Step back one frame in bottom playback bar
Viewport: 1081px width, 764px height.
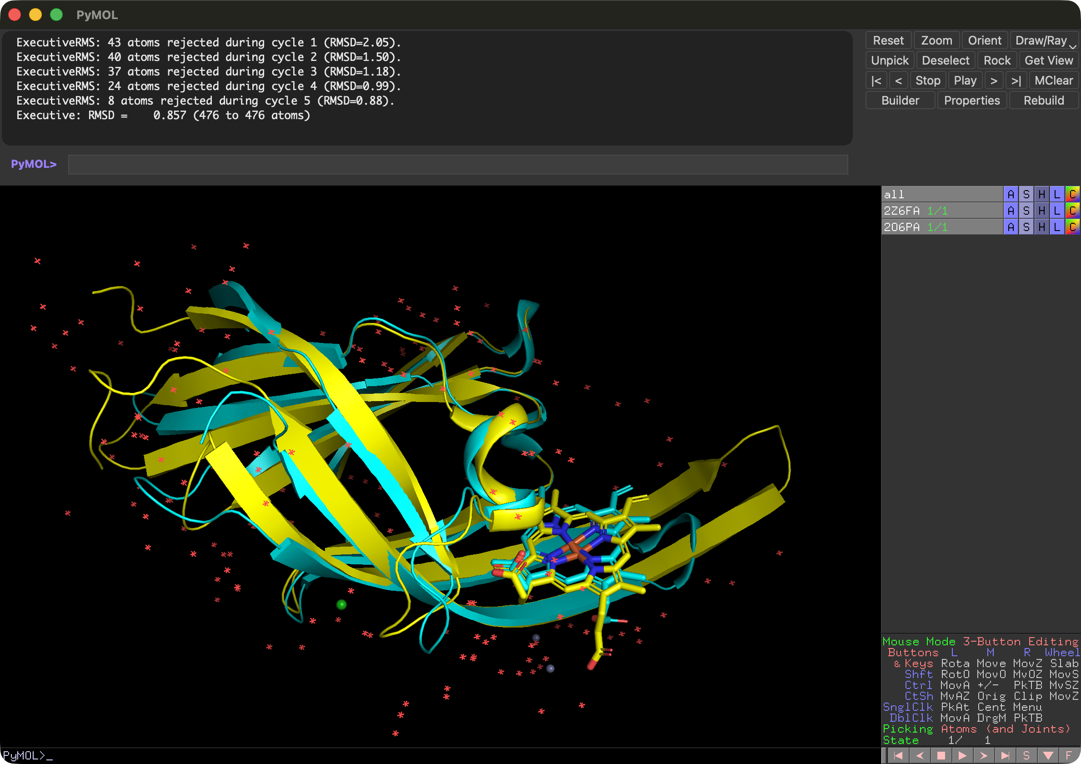point(920,755)
